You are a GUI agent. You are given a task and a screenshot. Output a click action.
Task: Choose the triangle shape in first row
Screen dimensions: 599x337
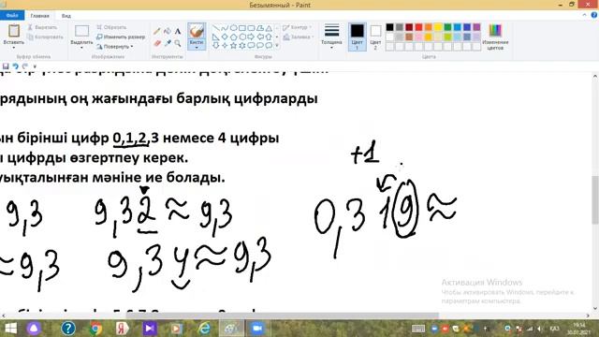pos(269,28)
